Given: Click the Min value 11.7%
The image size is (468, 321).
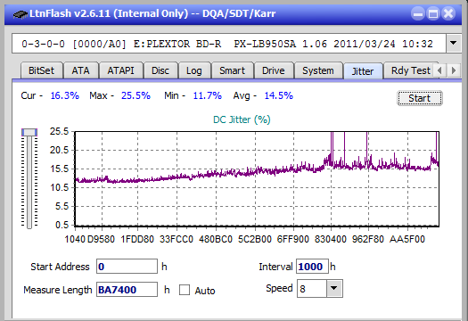Looking at the screenshot, I should pos(208,95).
